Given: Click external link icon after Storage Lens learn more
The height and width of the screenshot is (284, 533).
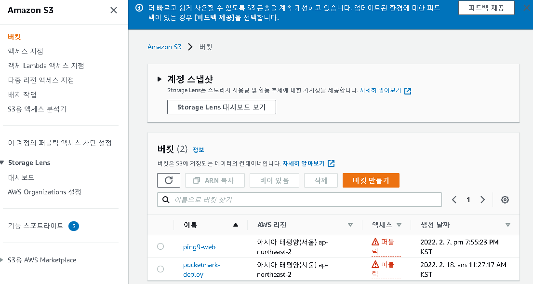Looking at the screenshot, I should pos(408,91).
